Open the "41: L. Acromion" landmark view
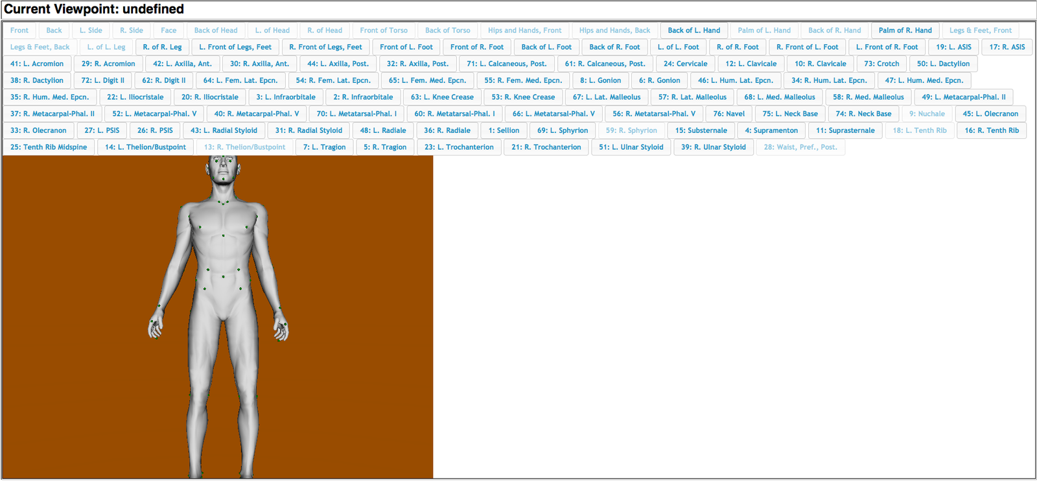This screenshot has width=1037, height=481. (37, 64)
